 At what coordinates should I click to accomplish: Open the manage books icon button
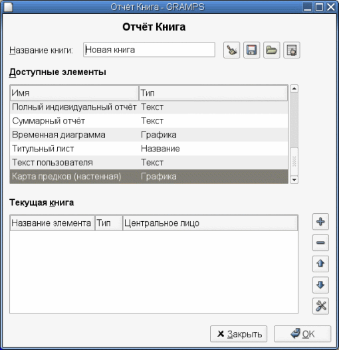coord(291,50)
